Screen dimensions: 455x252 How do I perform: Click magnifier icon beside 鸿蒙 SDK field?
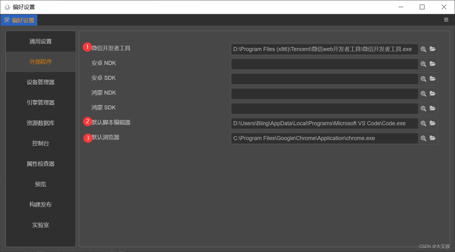click(x=423, y=109)
